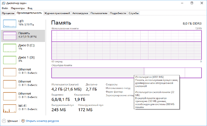Screen dimensions: 207x126
Task: Open the Вид menu
Action: [x=30, y=8]
